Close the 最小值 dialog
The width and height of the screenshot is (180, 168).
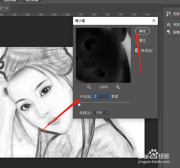point(154,21)
